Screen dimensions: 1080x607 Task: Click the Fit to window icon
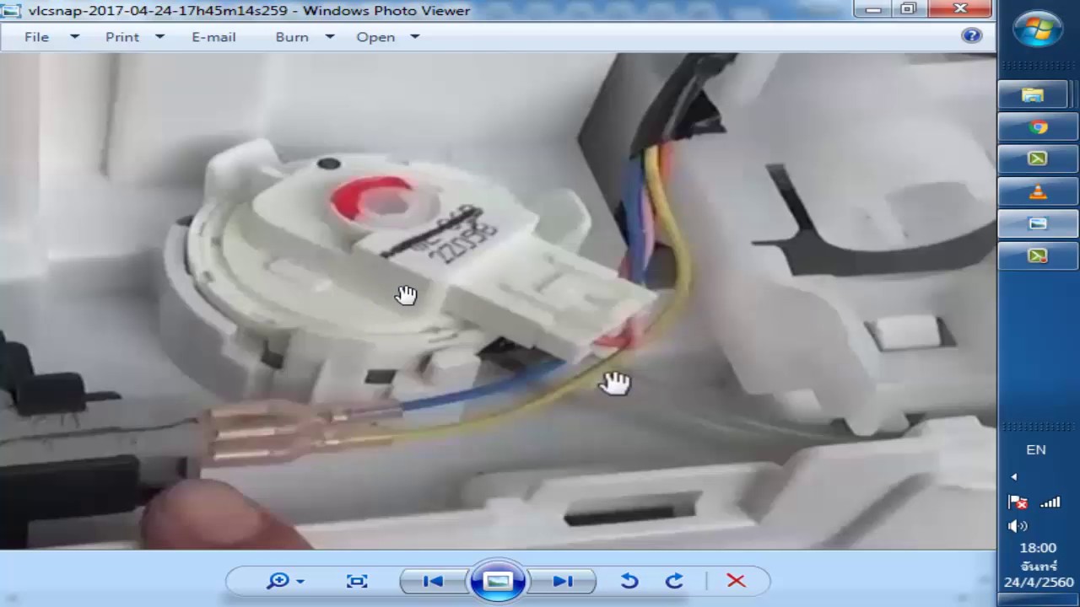(x=357, y=581)
